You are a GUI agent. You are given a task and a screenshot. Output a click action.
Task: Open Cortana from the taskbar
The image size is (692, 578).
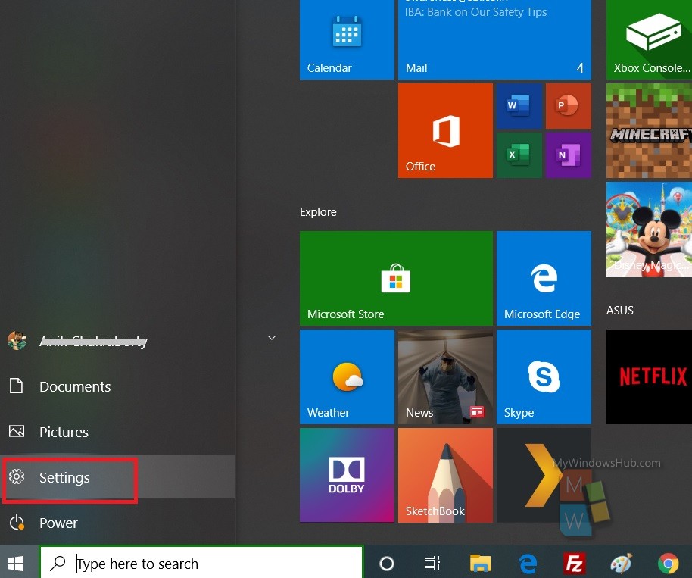387,564
